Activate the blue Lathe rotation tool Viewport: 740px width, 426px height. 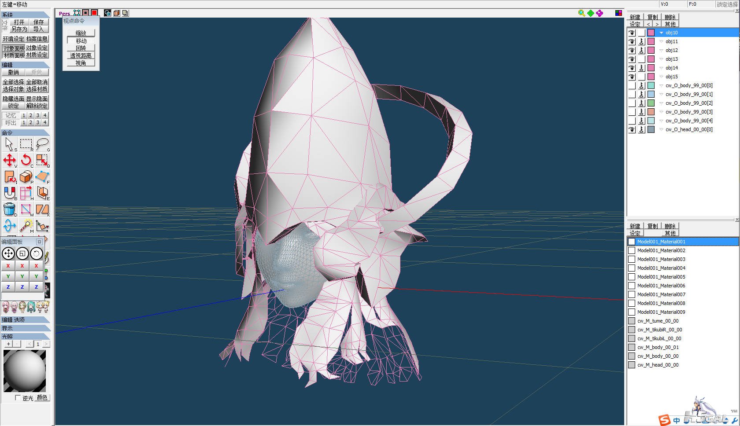click(9, 225)
